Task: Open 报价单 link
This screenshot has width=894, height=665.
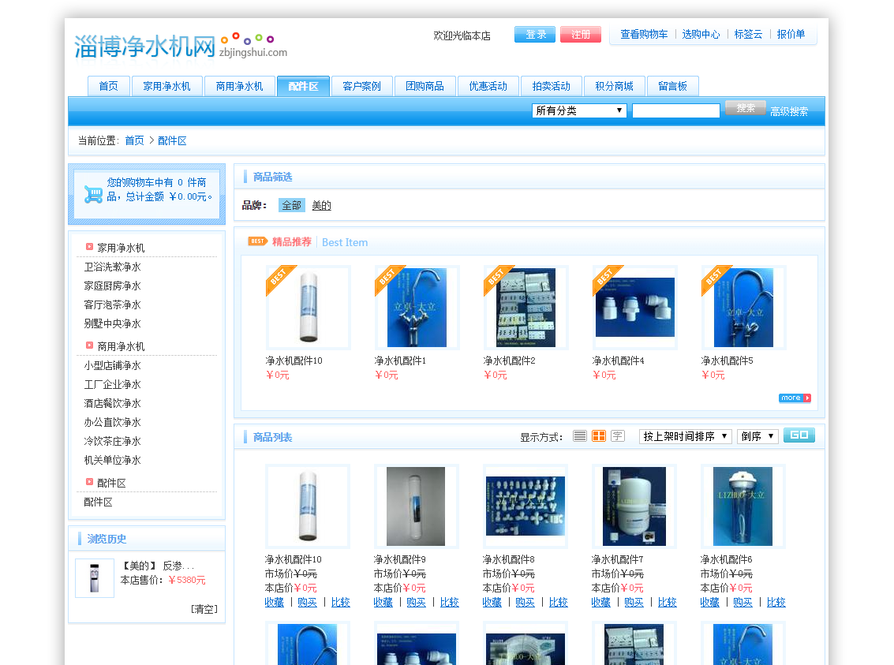Action: pos(791,34)
